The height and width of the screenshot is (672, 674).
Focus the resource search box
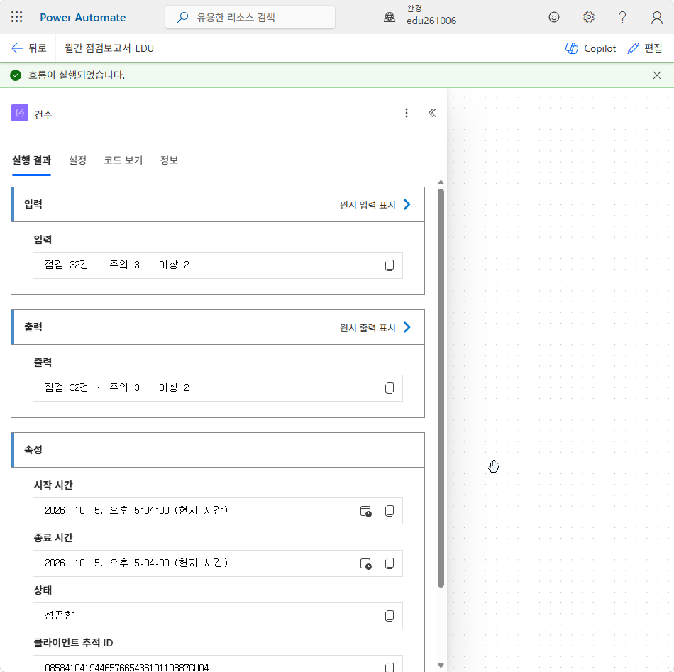click(x=250, y=17)
